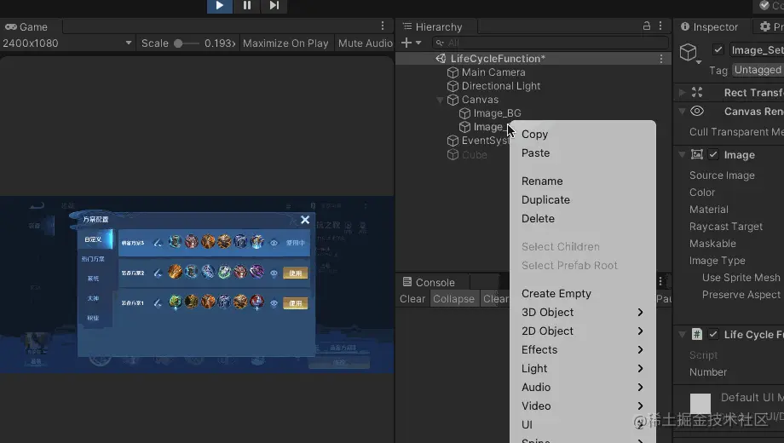Expand the Rect Transform component

(682, 93)
